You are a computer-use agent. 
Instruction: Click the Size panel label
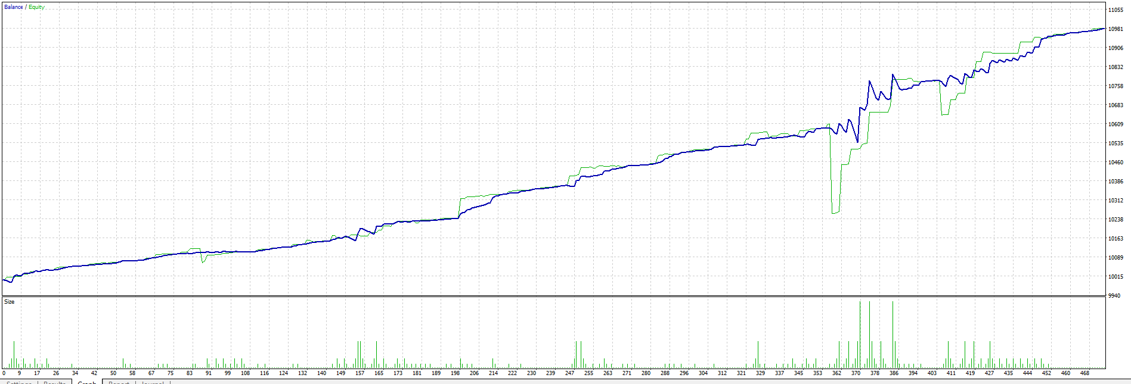(x=9, y=302)
